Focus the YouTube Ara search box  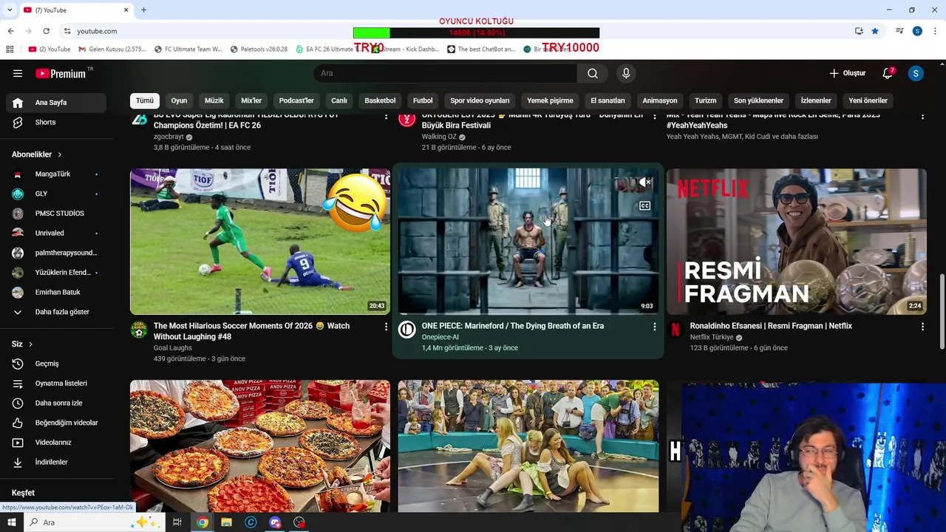tap(446, 73)
